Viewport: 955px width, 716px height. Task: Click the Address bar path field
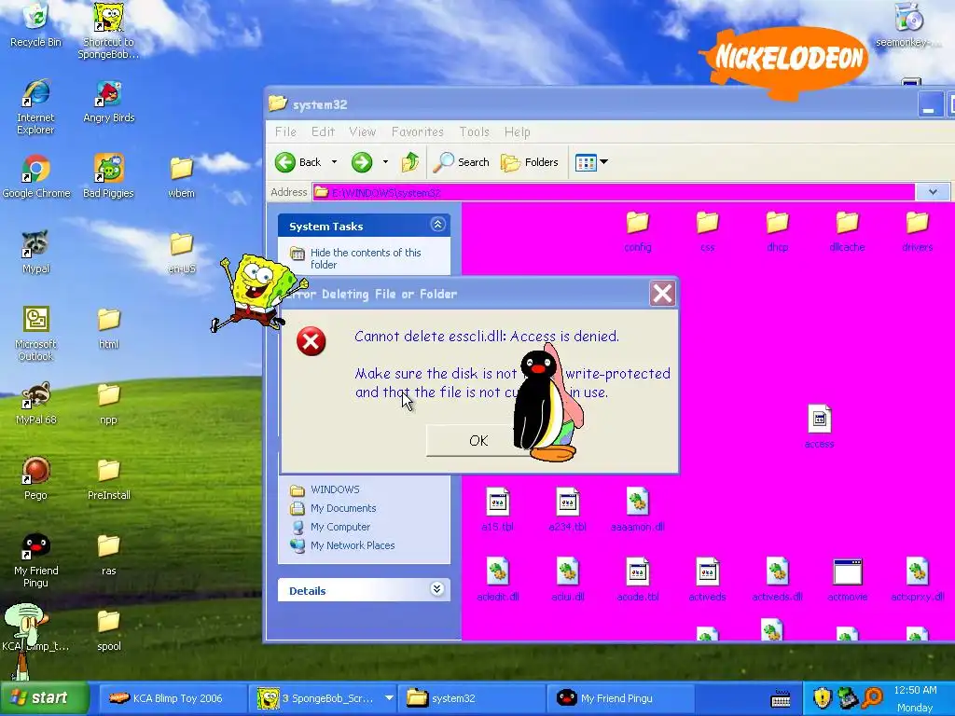614,192
